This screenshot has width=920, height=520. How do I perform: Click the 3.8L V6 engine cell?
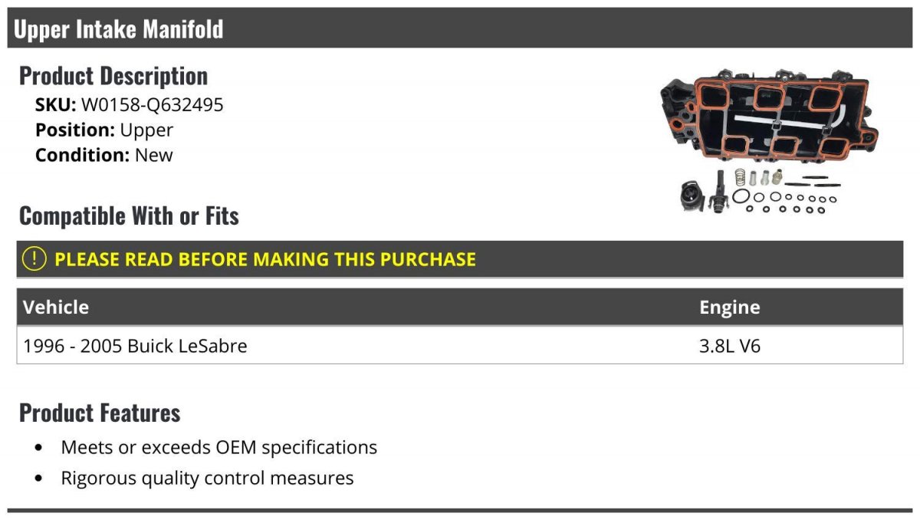(x=730, y=346)
